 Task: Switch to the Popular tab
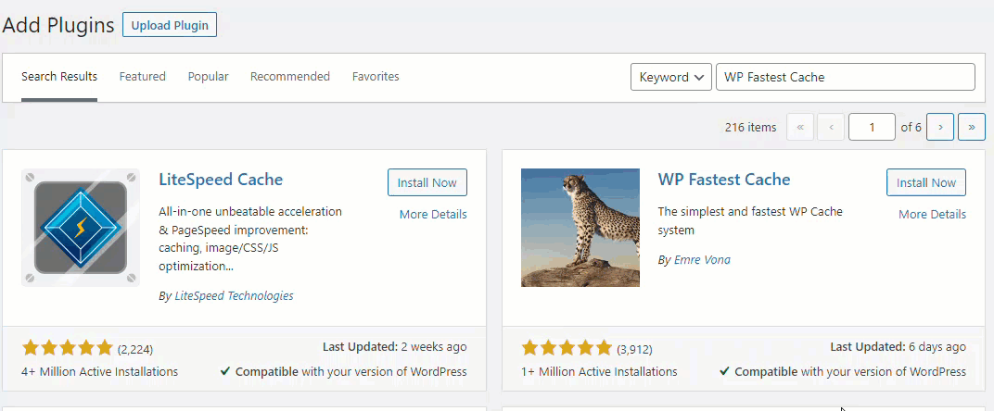click(x=208, y=77)
